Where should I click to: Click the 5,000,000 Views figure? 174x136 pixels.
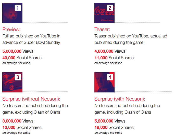[18, 51]
